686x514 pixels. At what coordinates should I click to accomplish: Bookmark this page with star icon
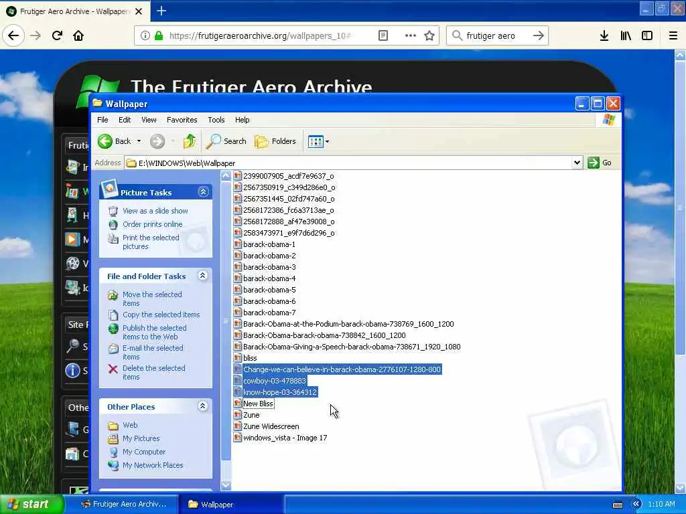429,35
